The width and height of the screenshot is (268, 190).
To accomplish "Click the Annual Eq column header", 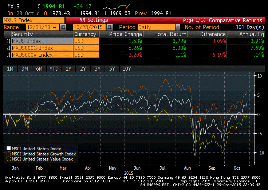I will coord(246,34).
